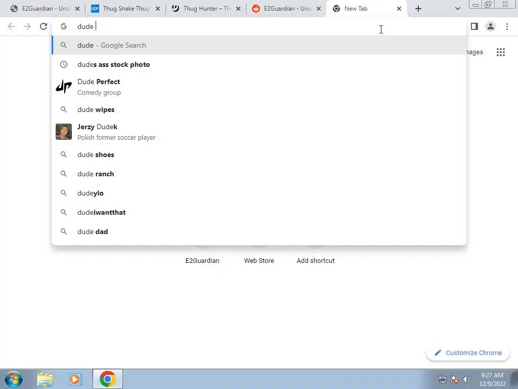Open a new tab with plus button
This screenshot has width=518, height=389.
click(418, 9)
